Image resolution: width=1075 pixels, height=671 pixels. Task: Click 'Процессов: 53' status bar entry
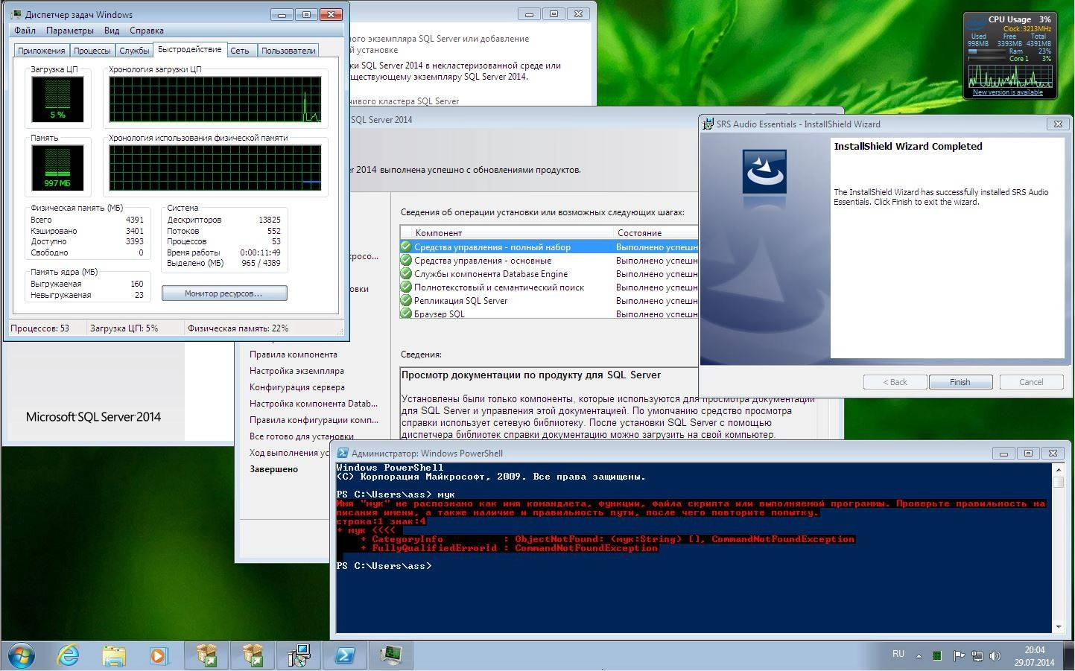click(x=39, y=328)
